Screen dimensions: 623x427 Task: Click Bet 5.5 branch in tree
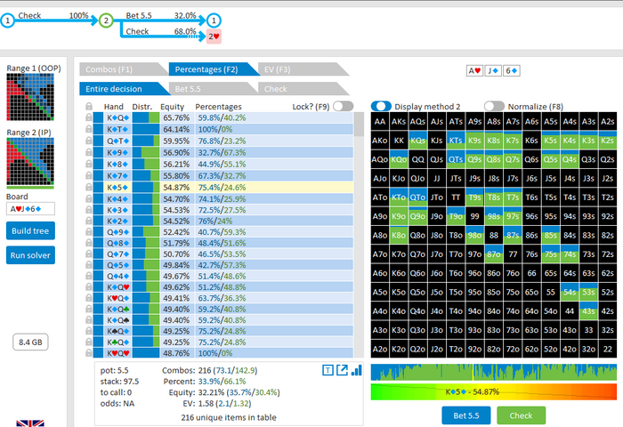[x=161, y=16]
